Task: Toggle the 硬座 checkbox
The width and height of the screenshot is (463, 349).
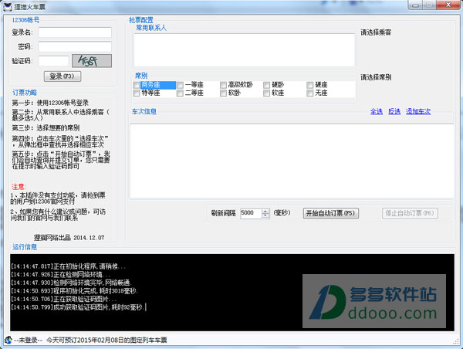Action: click(x=309, y=85)
